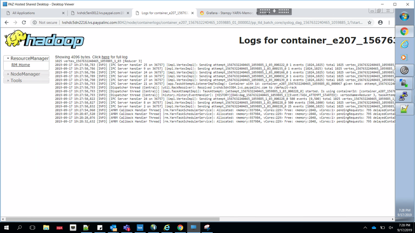This screenshot has height=233, width=415.
Task: Open the RM Home link
Action: 21,65
